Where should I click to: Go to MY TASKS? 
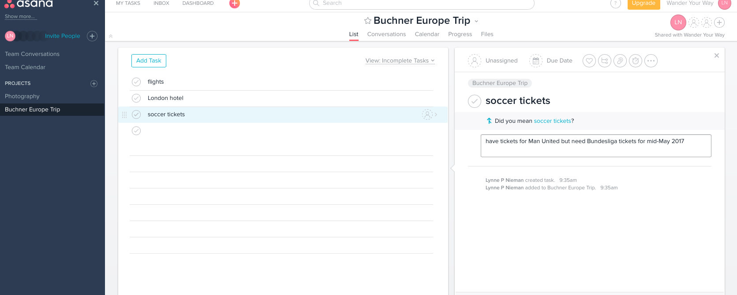click(128, 3)
